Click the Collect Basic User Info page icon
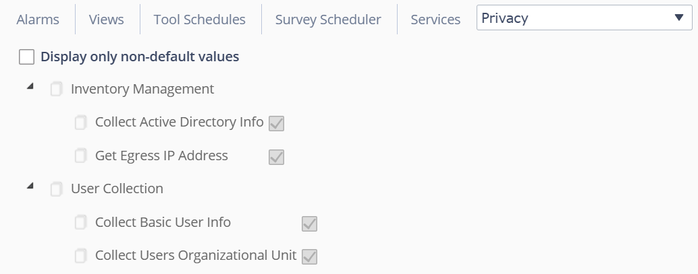The image size is (698, 274). [81, 223]
